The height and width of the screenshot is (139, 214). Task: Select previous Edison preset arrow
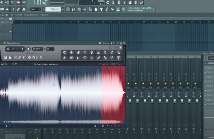tap(111, 43)
